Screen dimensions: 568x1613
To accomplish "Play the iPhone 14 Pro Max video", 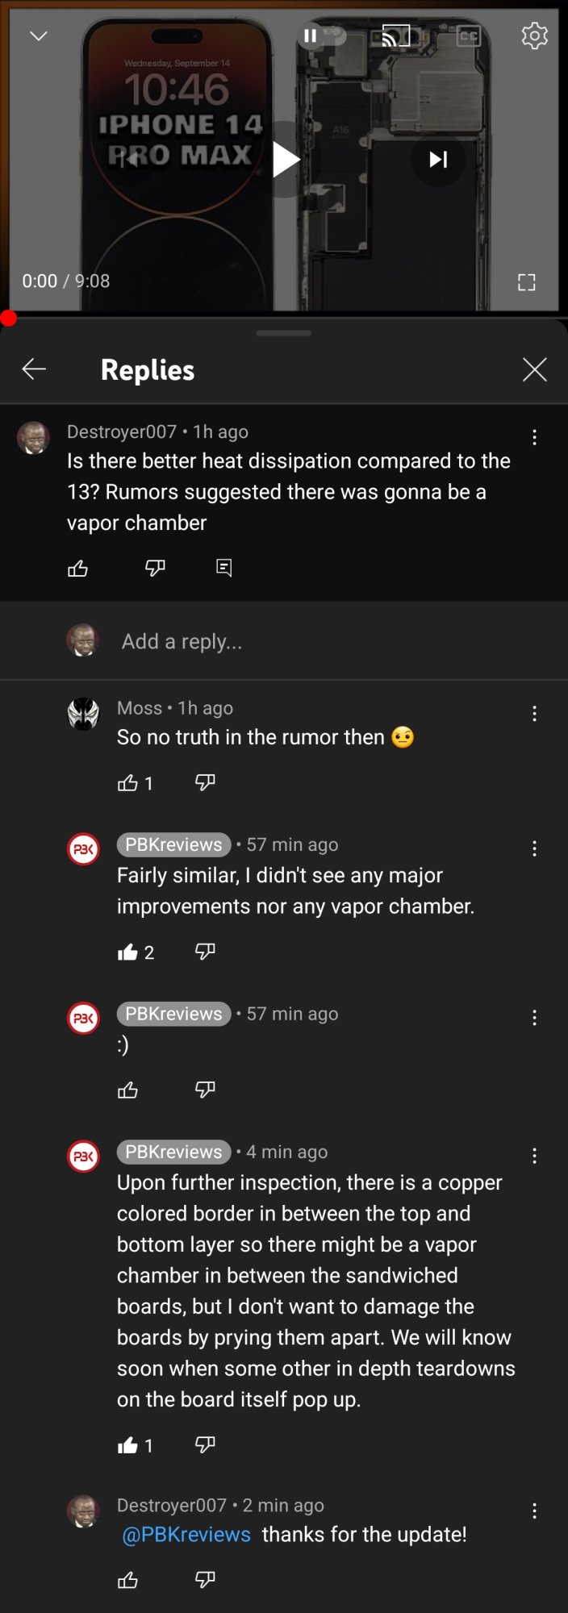I will click(285, 160).
